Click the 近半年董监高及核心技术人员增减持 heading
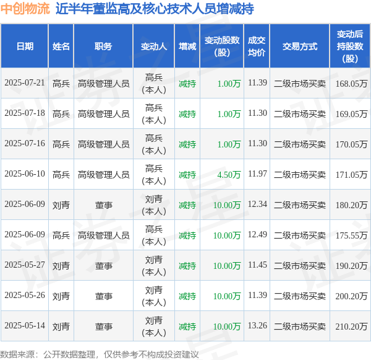Viewport: 371px width, 360px height. [155, 9]
